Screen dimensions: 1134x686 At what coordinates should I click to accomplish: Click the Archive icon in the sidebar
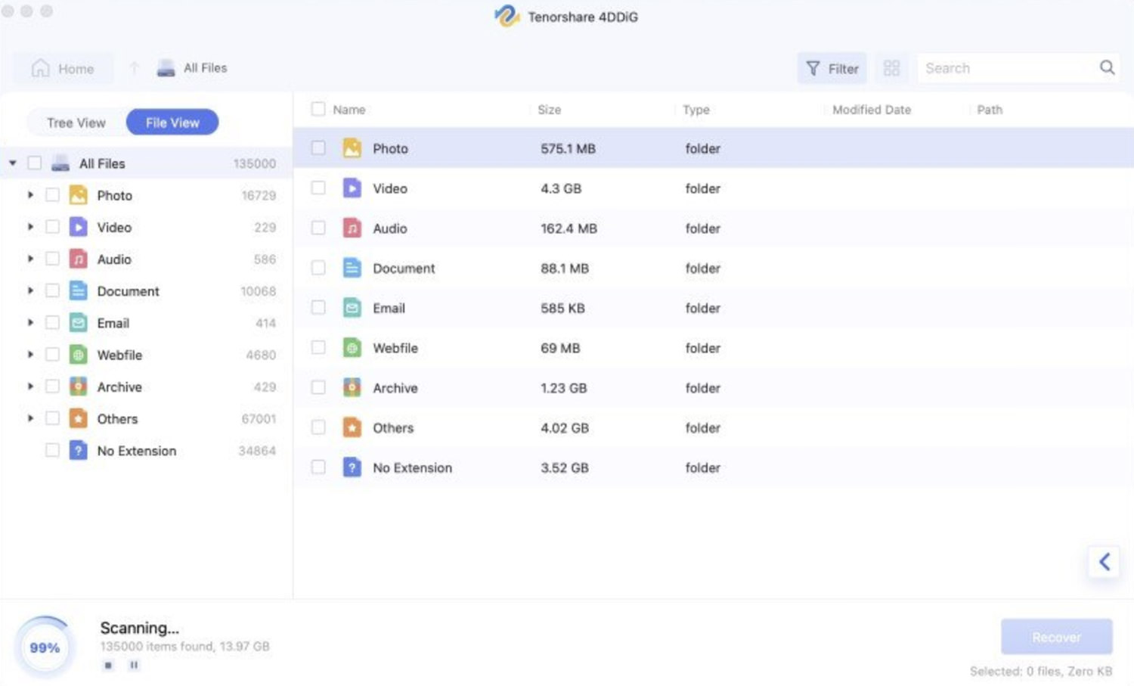78,386
